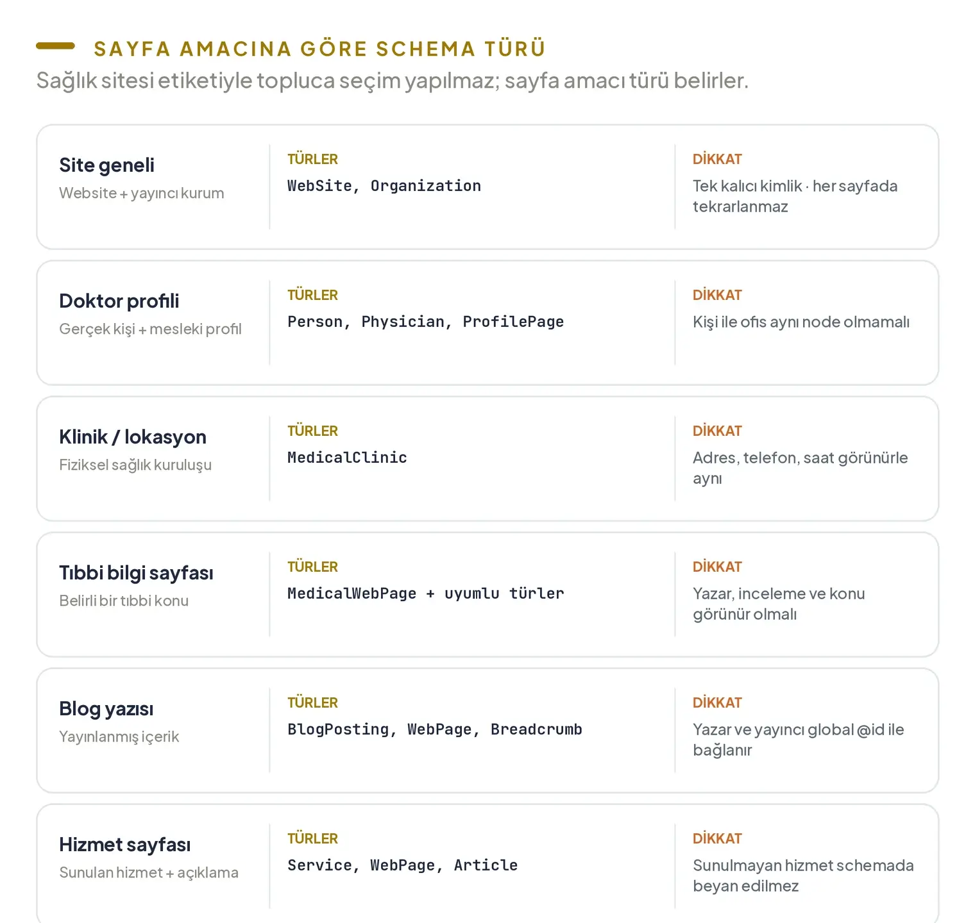Open the 'Doktor profili' row heading

point(119,301)
